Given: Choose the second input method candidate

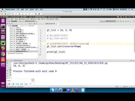Looking at the screenshot, I should 13,84.
